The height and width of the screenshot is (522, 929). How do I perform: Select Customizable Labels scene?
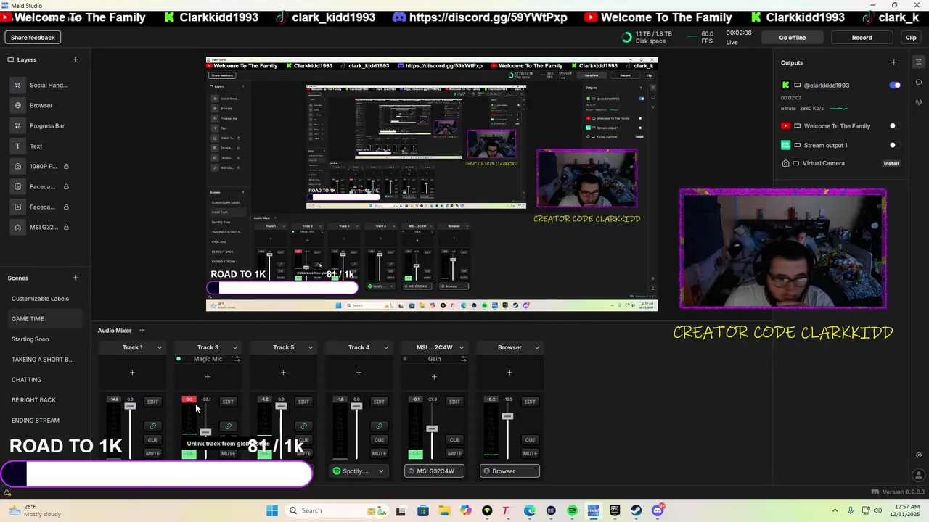coord(40,299)
